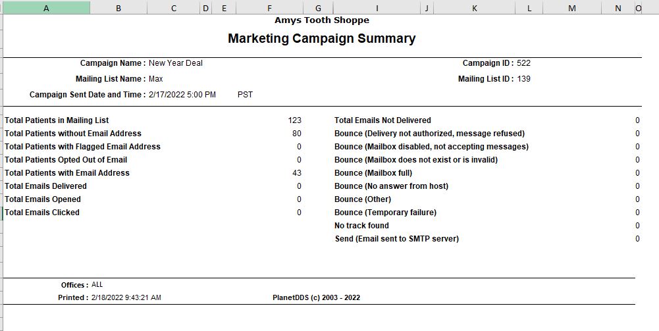Select Total Patients without Email Address value 80
This screenshot has width=659, height=331.
(x=297, y=134)
